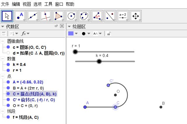Close the algebra view panel

(62, 26)
